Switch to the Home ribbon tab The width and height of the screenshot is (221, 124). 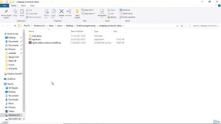tap(14, 6)
